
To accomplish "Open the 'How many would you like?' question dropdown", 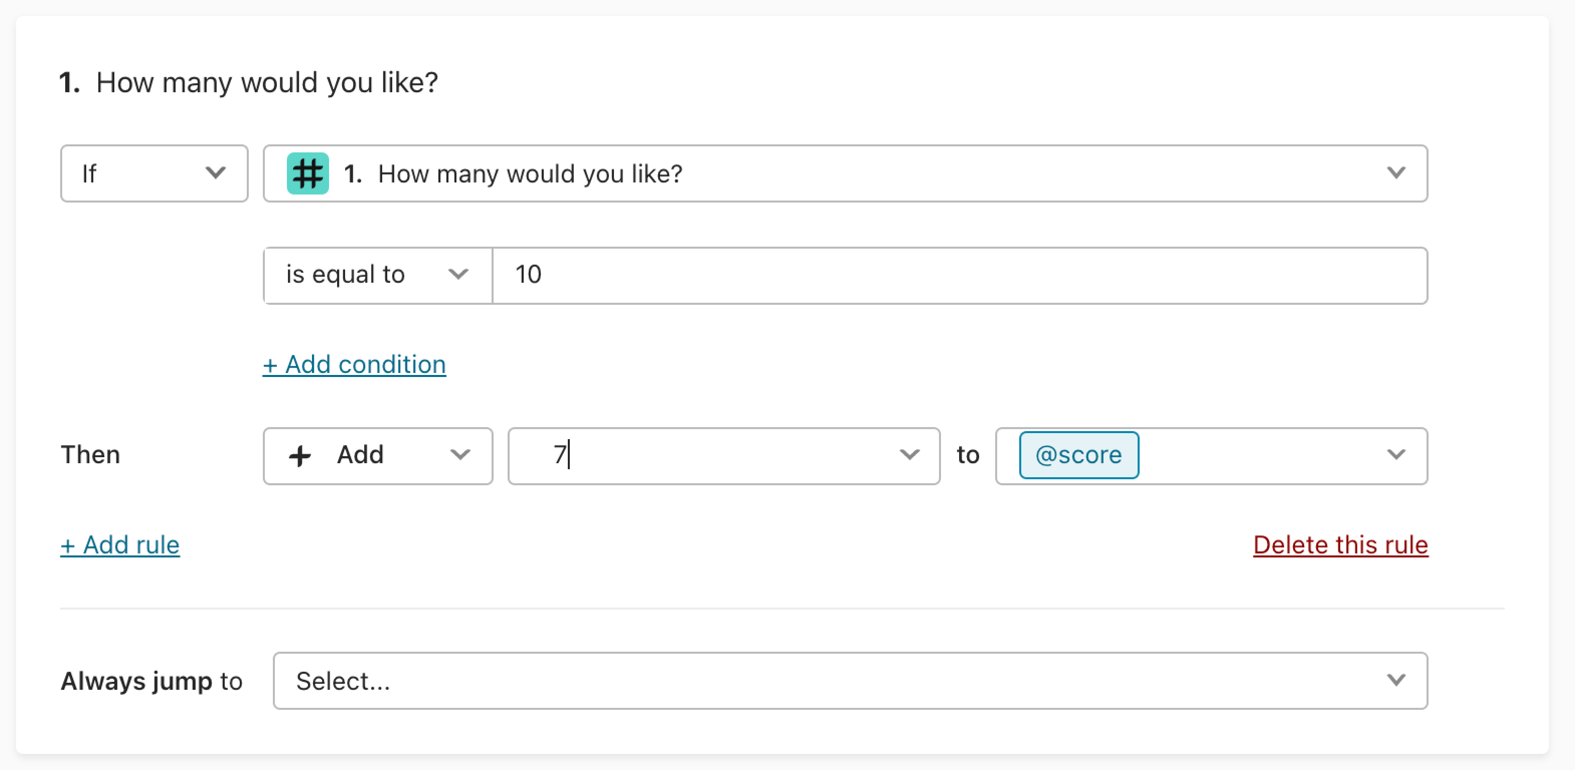I will (x=846, y=173).
